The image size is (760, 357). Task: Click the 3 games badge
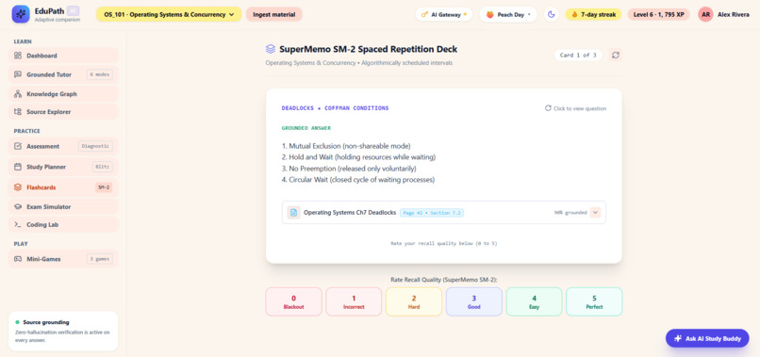click(x=100, y=259)
